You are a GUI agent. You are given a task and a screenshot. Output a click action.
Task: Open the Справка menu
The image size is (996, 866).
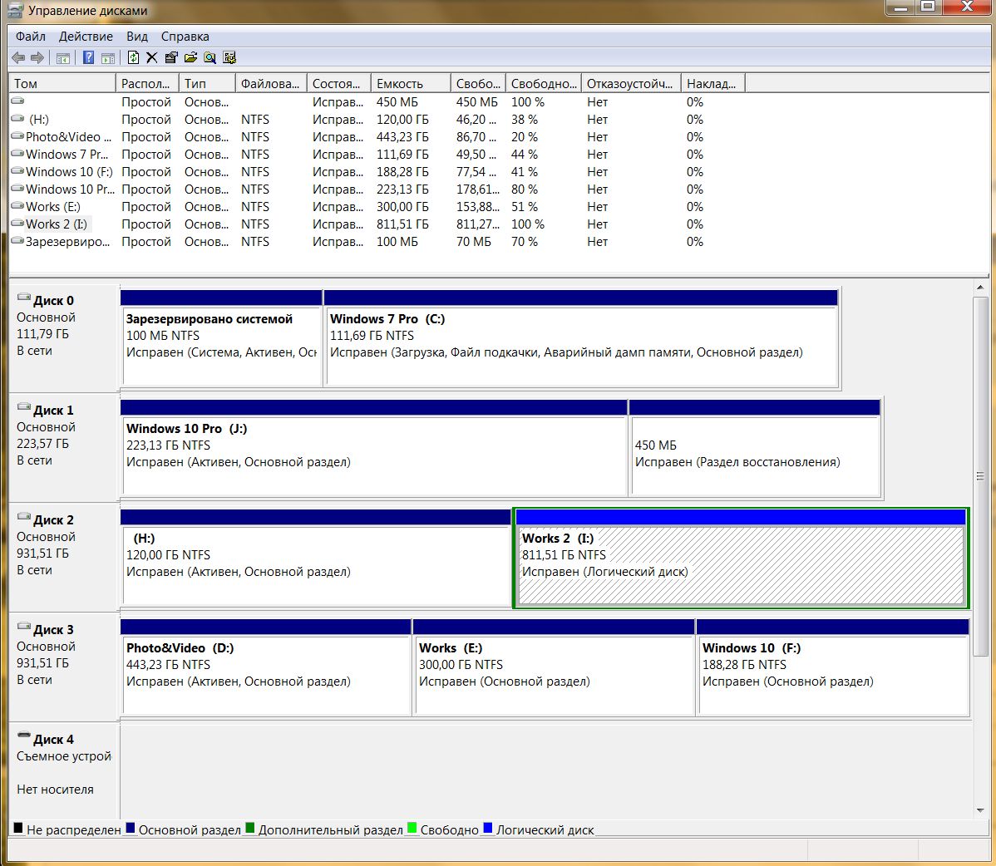point(185,37)
